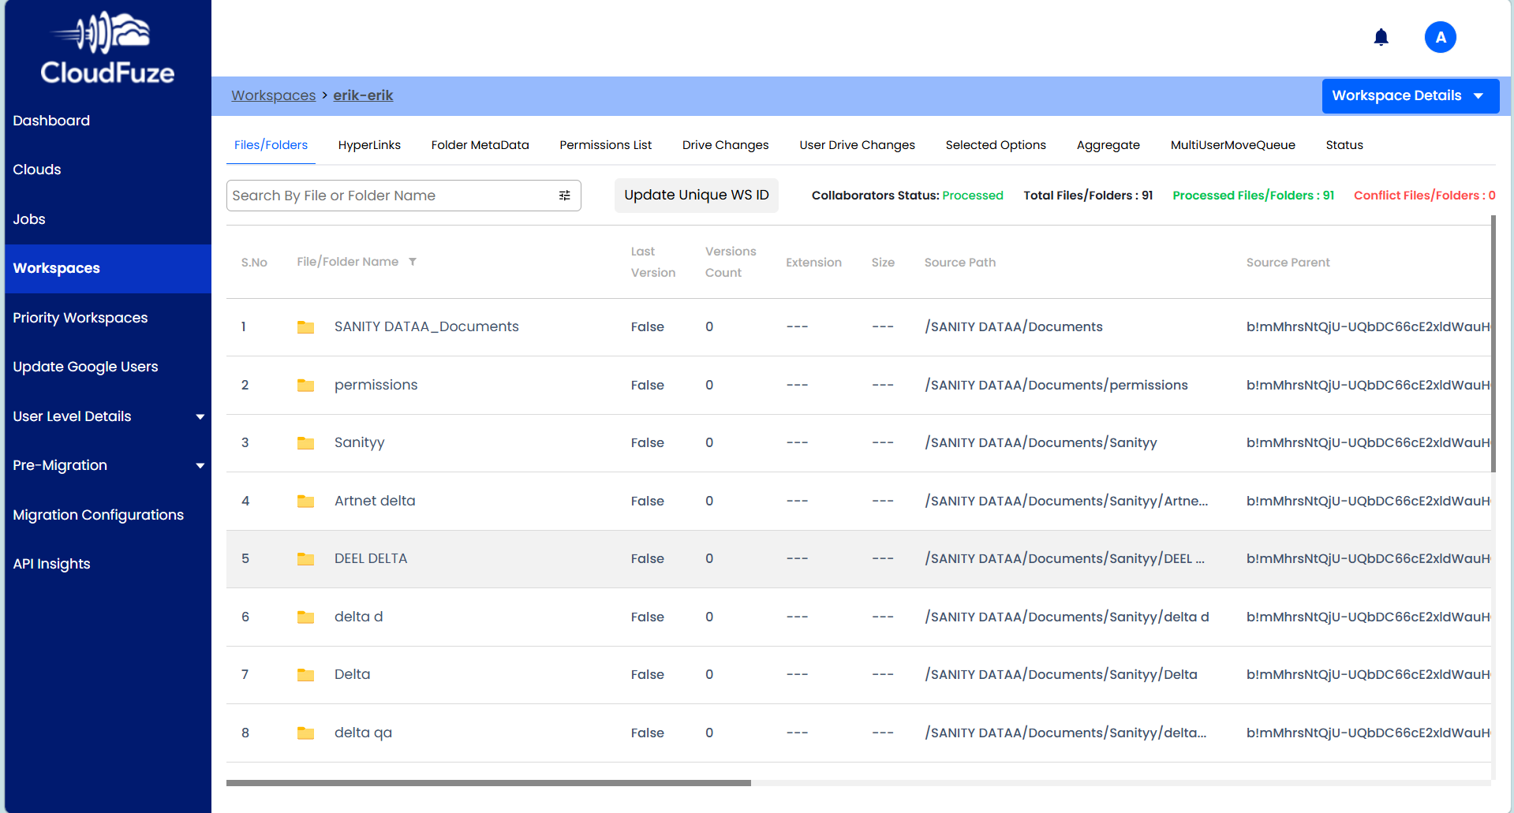Click the Sanityy folder name
1514x813 pixels.
pos(359,442)
